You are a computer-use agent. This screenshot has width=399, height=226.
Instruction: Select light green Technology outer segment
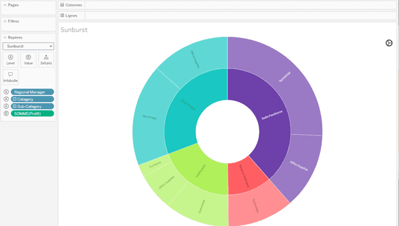[201, 207]
